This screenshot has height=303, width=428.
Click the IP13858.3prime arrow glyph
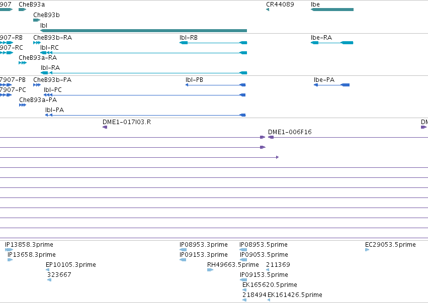click(9, 250)
